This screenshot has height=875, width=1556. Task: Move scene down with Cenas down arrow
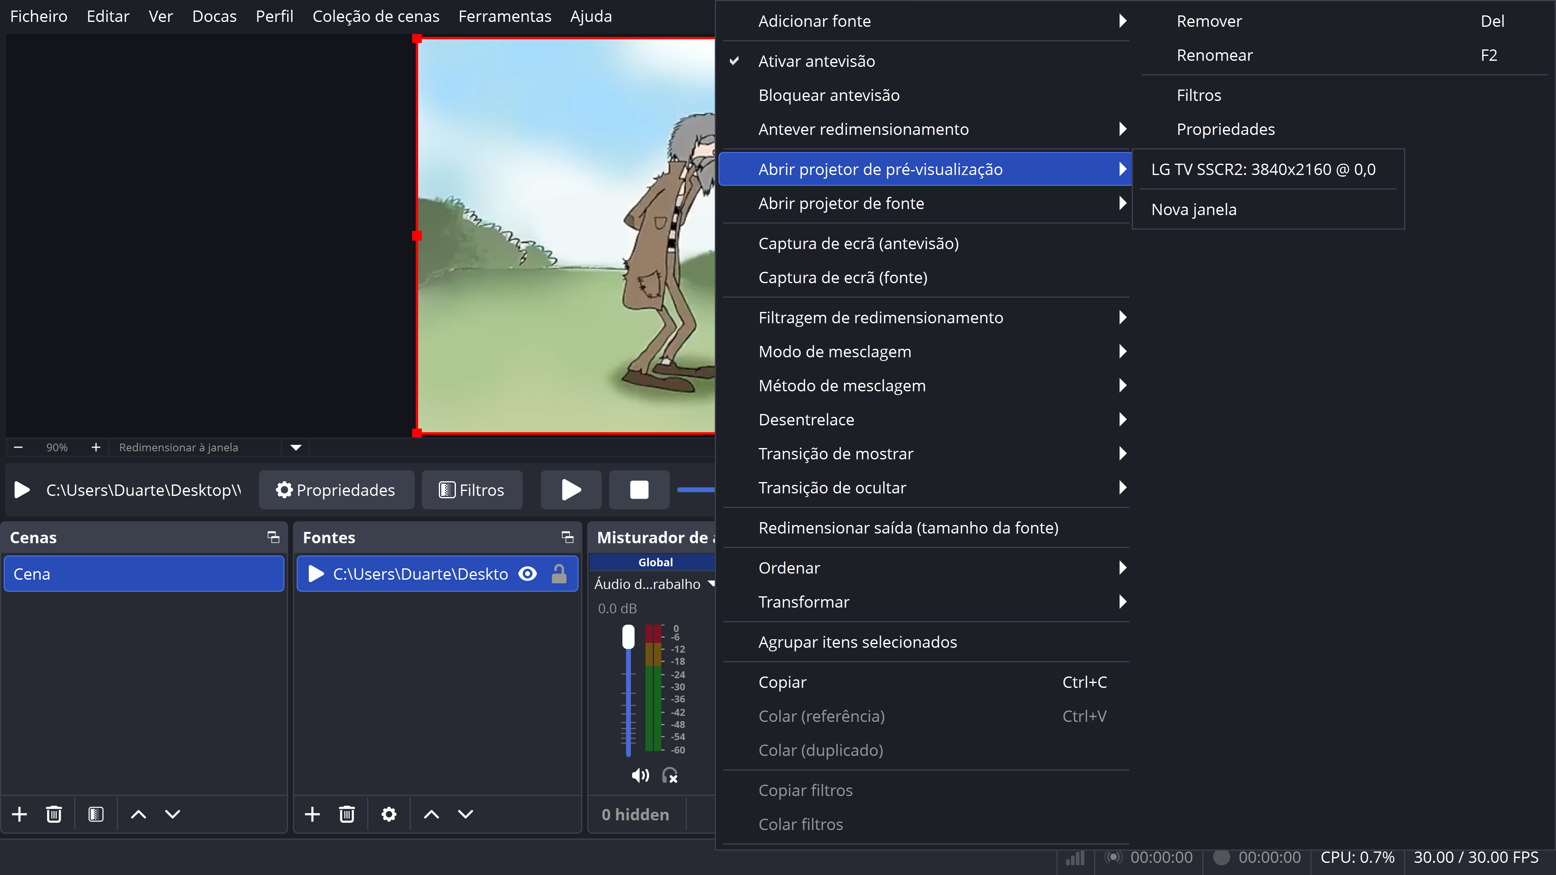coord(173,814)
